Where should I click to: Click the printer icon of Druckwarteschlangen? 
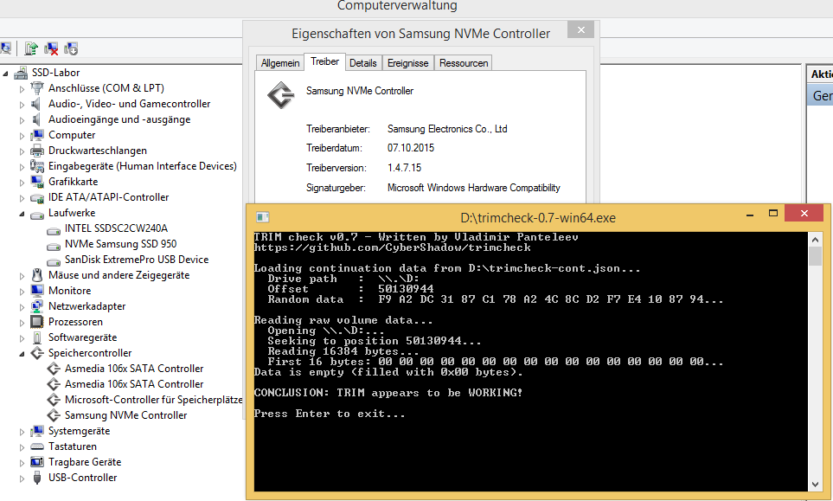37,151
